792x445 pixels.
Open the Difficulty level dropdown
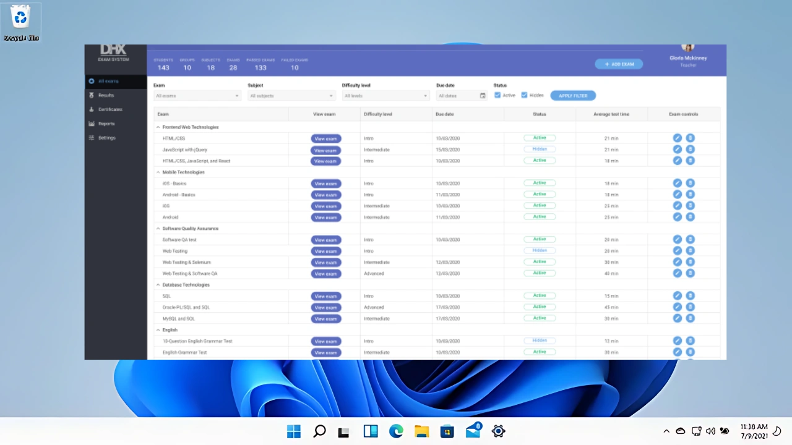pyautogui.click(x=385, y=96)
